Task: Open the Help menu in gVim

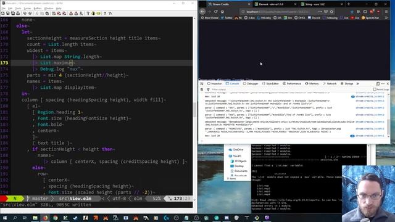Action: [59, 9]
